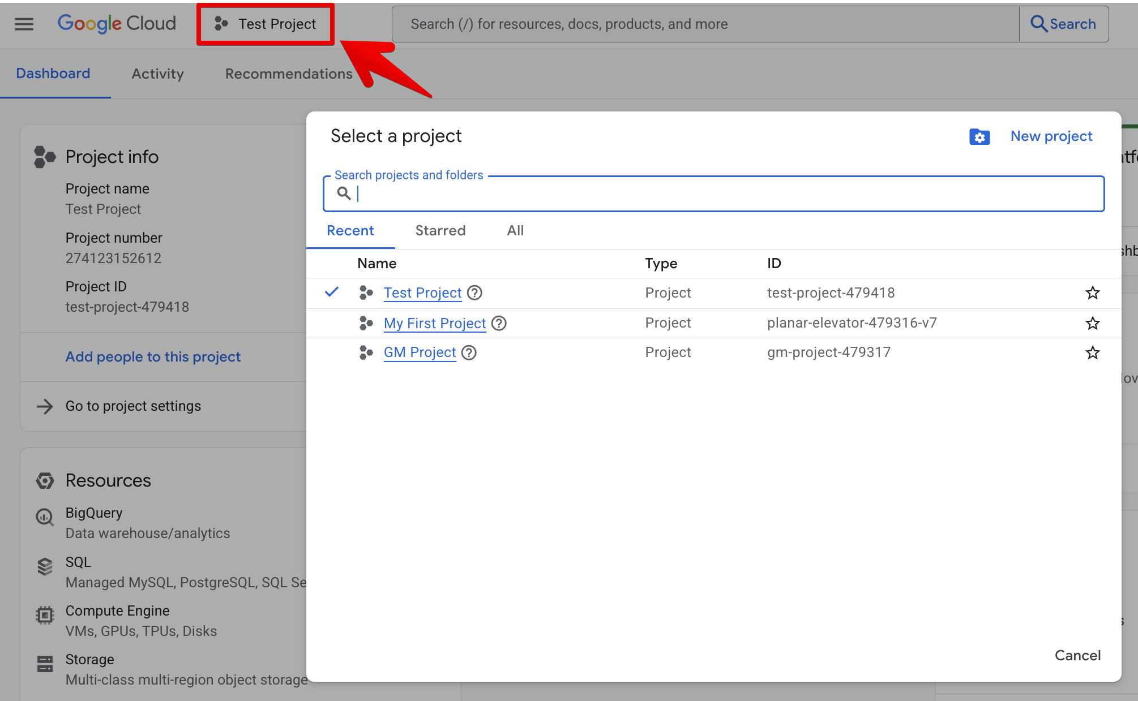Image resolution: width=1138 pixels, height=701 pixels.
Task: Click the manage resources folder icon
Action: [x=979, y=136]
